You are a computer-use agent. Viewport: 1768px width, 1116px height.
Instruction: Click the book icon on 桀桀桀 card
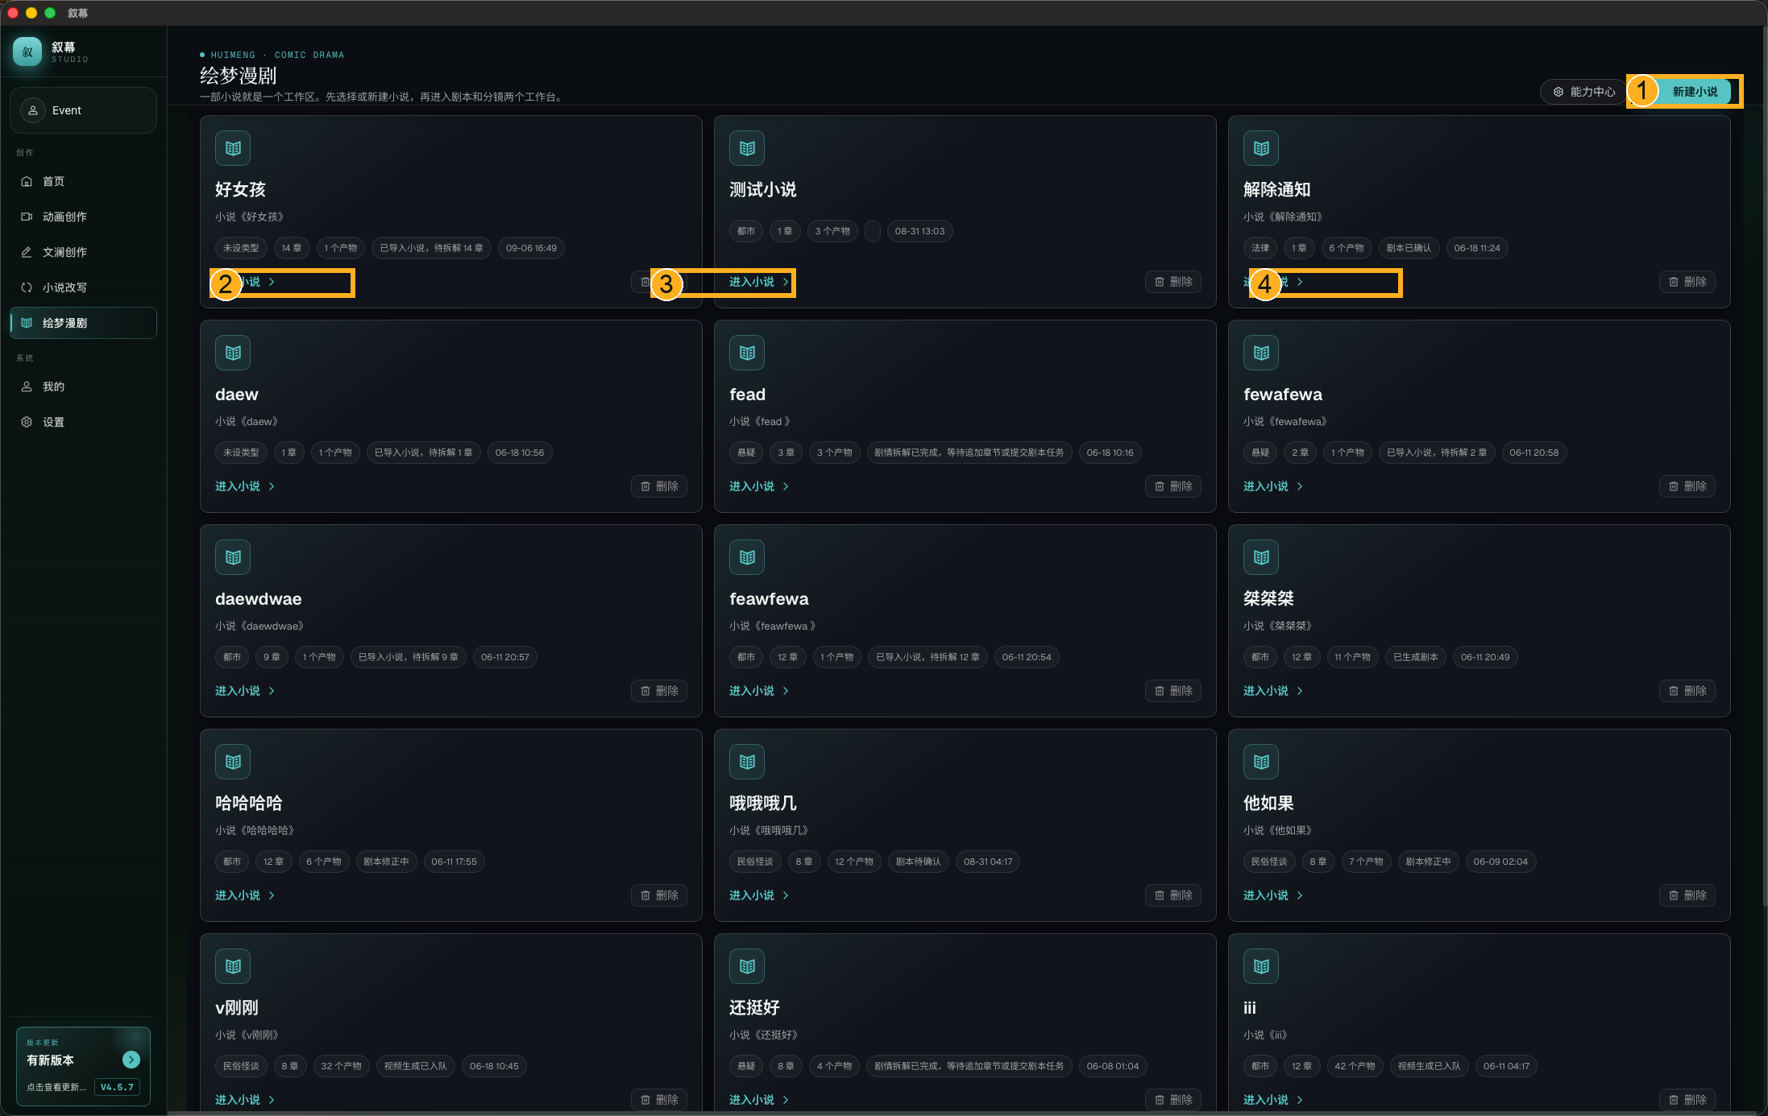(x=1261, y=557)
